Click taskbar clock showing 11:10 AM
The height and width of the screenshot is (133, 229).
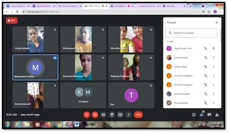coord(216,124)
